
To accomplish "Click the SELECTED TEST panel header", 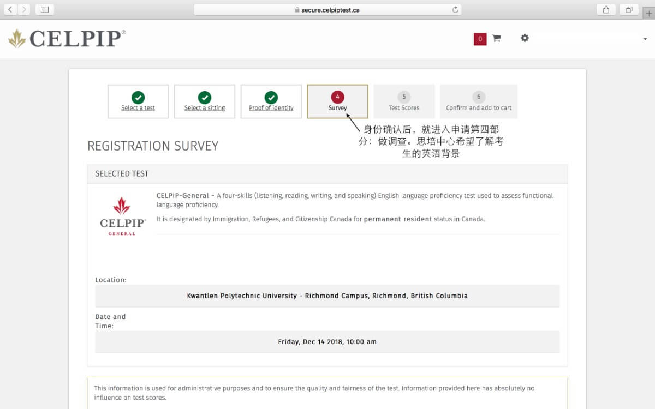I will pos(327,173).
